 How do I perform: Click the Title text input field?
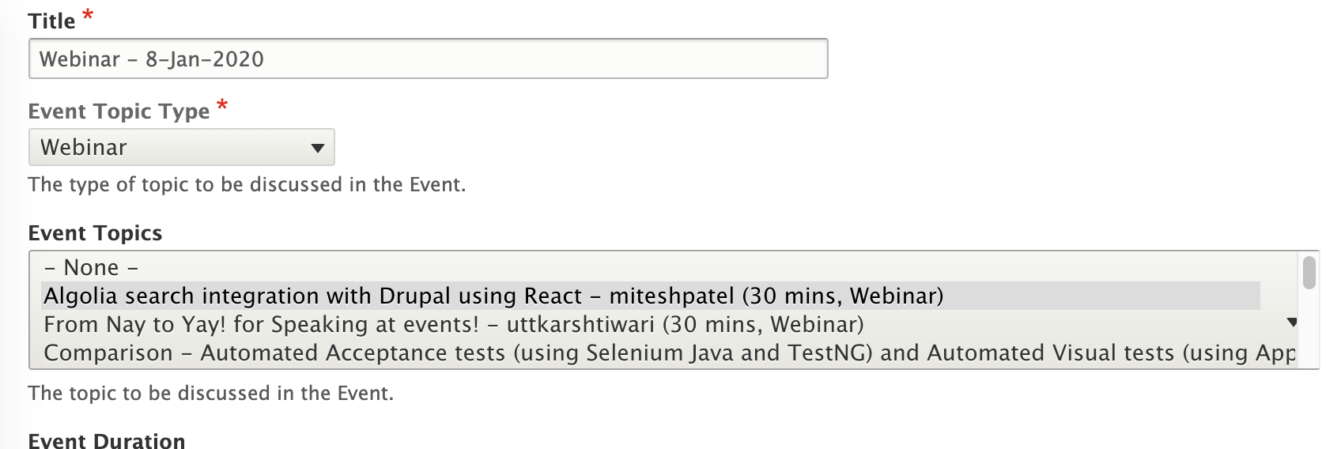tap(428, 58)
